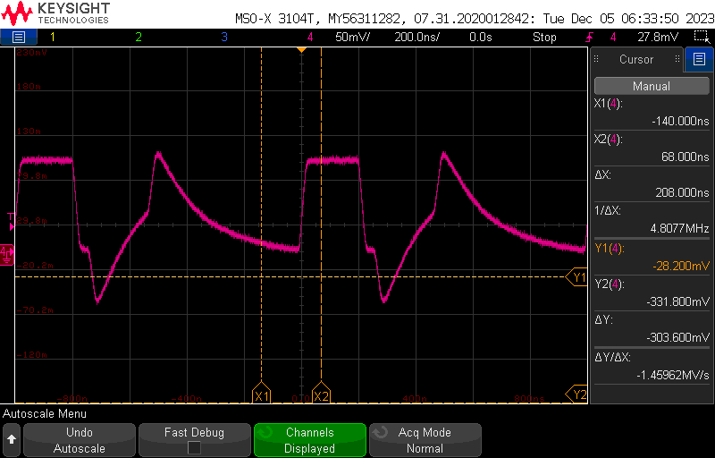This screenshot has height=458, width=715.
Task: Select the X2 cursor marker
Action: click(x=321, y=395)
